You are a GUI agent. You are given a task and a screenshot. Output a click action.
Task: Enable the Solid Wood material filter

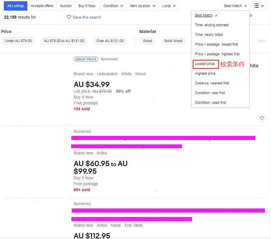tap(173, 41)
